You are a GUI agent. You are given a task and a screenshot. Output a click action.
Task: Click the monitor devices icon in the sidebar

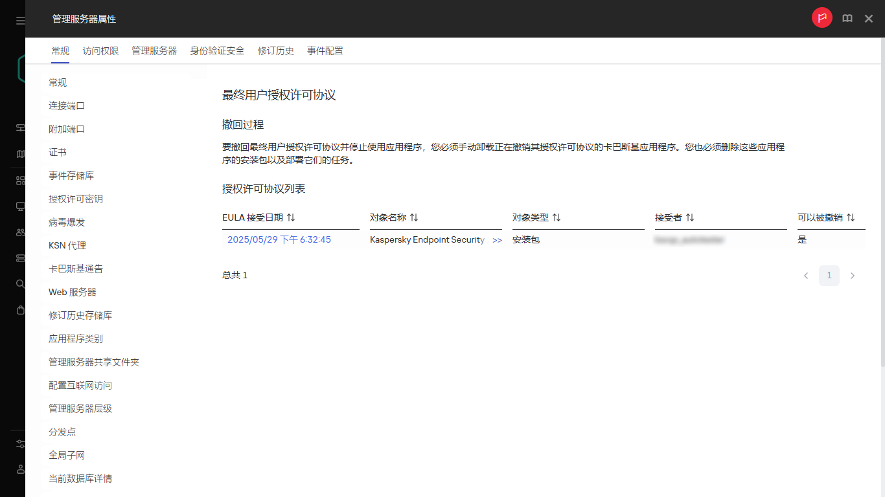pos(19,206)
